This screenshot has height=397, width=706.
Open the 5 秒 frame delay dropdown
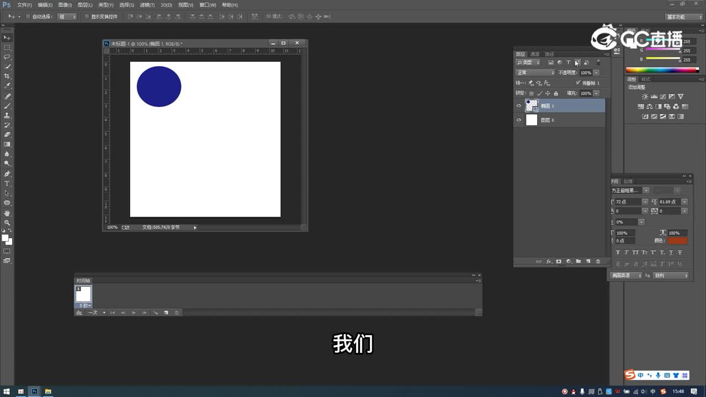pyautogui.click(x=84, y=305)
